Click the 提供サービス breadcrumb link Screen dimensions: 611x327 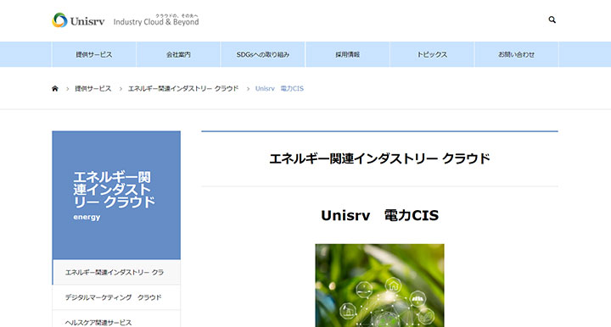(93, 89)
